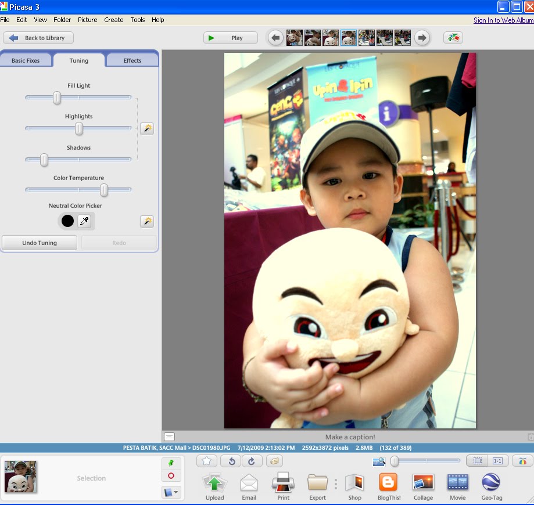Open the Tools menu

(138, 20)
